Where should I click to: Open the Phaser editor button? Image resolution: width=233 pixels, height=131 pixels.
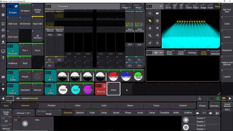[x=202, y=106]
